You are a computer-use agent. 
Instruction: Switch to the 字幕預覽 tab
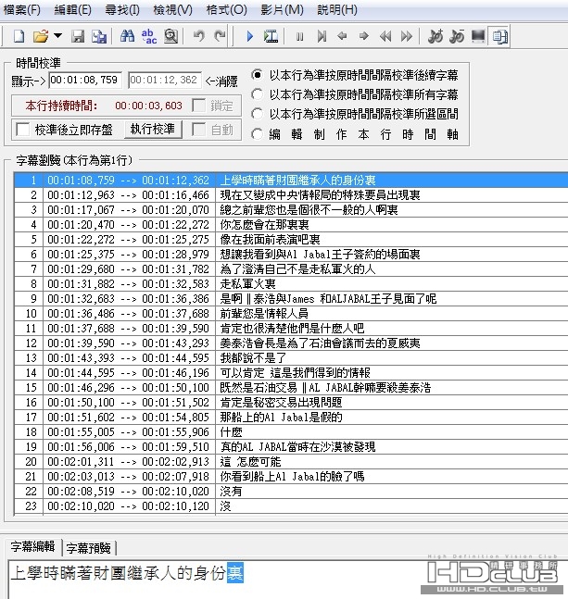tap(89, 548)
